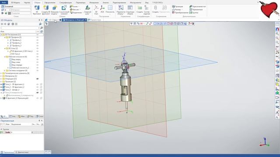Click the Переменные bottom panel tab
The width and height of the screenshot is (280, 157).
pyautogui.click(x=7, y=152)
